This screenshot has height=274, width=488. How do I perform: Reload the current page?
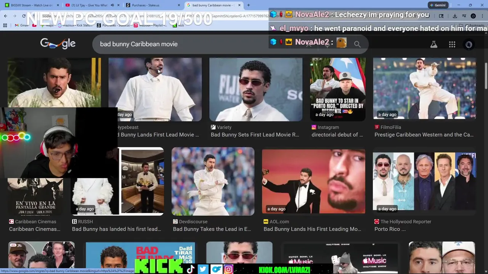[x=24, y=16]
